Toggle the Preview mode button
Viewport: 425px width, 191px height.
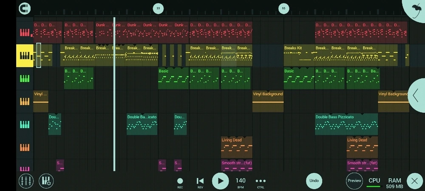(354, 181)
